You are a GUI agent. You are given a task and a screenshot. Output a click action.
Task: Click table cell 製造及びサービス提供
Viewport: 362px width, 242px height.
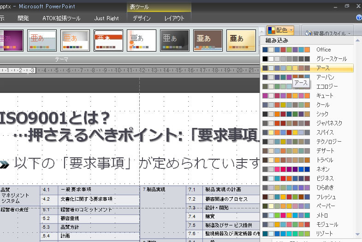click(231, 225)
